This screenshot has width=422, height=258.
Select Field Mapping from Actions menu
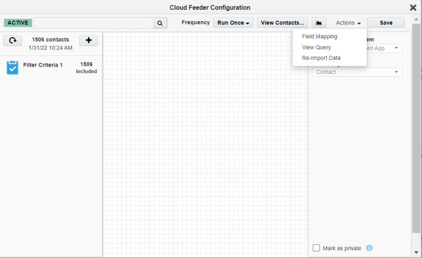click(x=319, y=37)
